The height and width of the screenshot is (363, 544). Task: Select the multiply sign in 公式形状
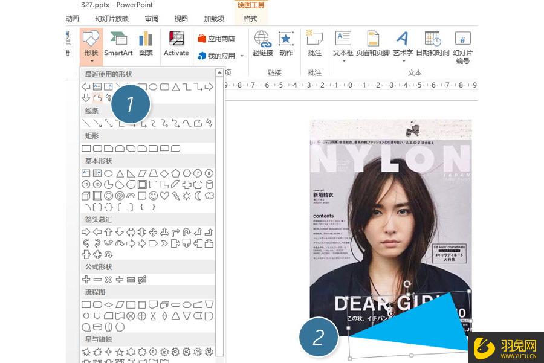point(108,280)
